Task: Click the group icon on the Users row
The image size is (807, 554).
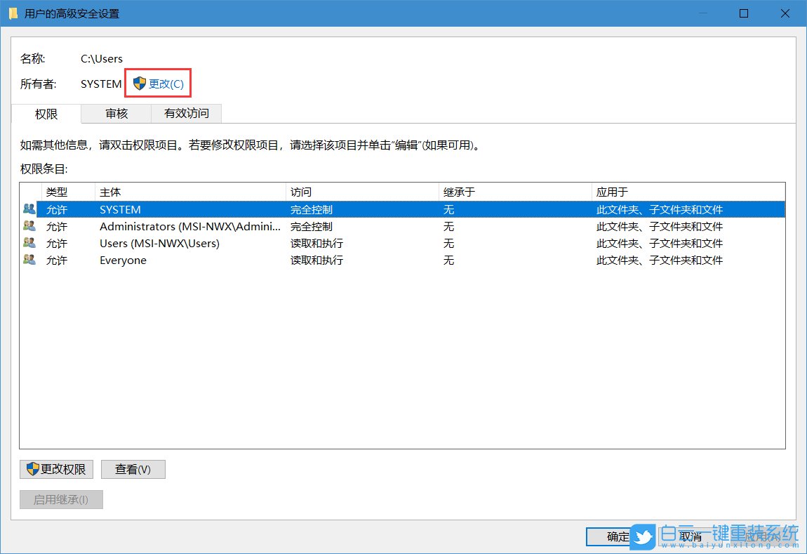Action: (29, 243)
